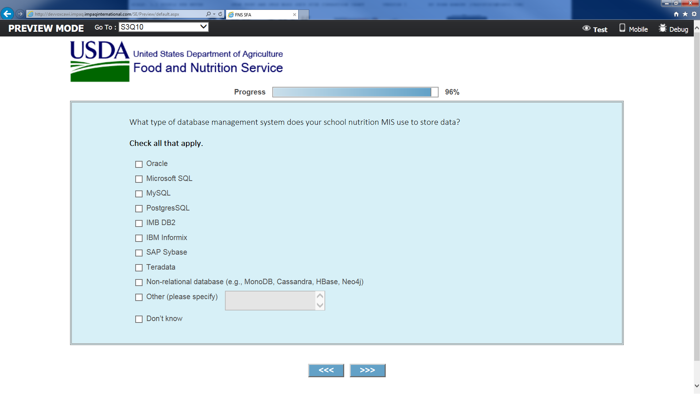The width and height of the screenshot is (700, 394).
Task: Click the browser forward arrow icon
Action: coord(20,14)
